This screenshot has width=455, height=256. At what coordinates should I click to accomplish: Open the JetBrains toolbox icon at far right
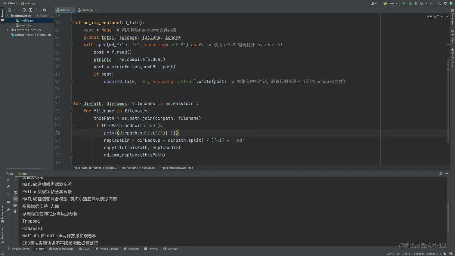tap(451, 3)
